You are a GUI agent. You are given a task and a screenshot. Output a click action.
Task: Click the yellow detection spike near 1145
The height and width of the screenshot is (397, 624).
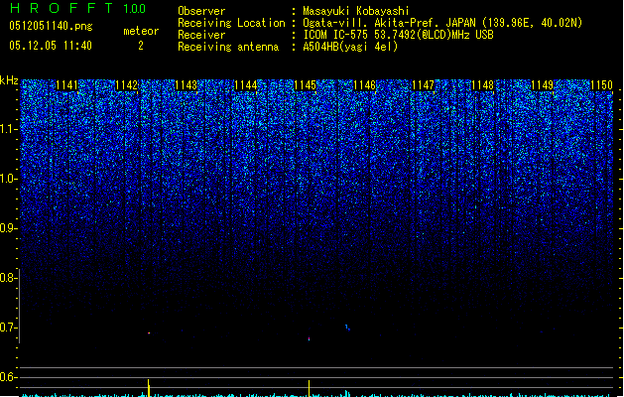pos(310,388)
